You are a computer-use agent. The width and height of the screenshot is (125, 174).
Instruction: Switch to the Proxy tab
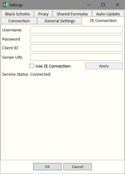click(43, 14)
